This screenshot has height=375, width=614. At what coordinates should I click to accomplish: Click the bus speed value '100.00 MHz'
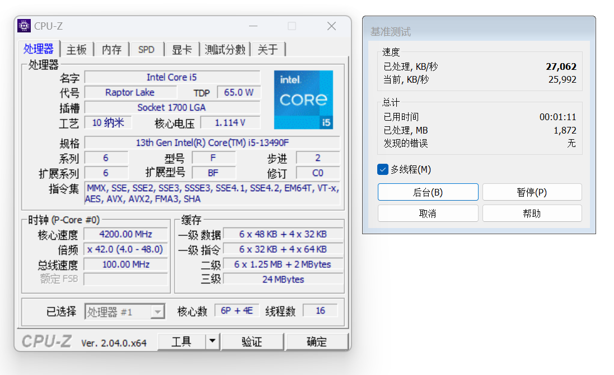coord(126,264)
